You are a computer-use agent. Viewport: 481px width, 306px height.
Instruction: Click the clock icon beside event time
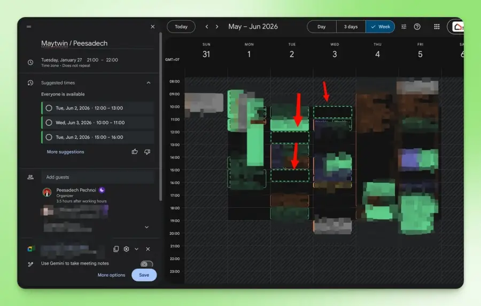(30, 62)
